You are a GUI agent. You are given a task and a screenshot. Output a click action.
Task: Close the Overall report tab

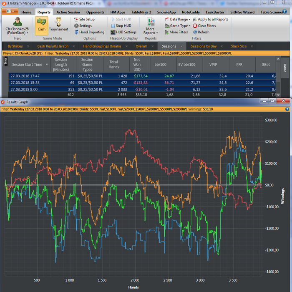tap(153, 46)
